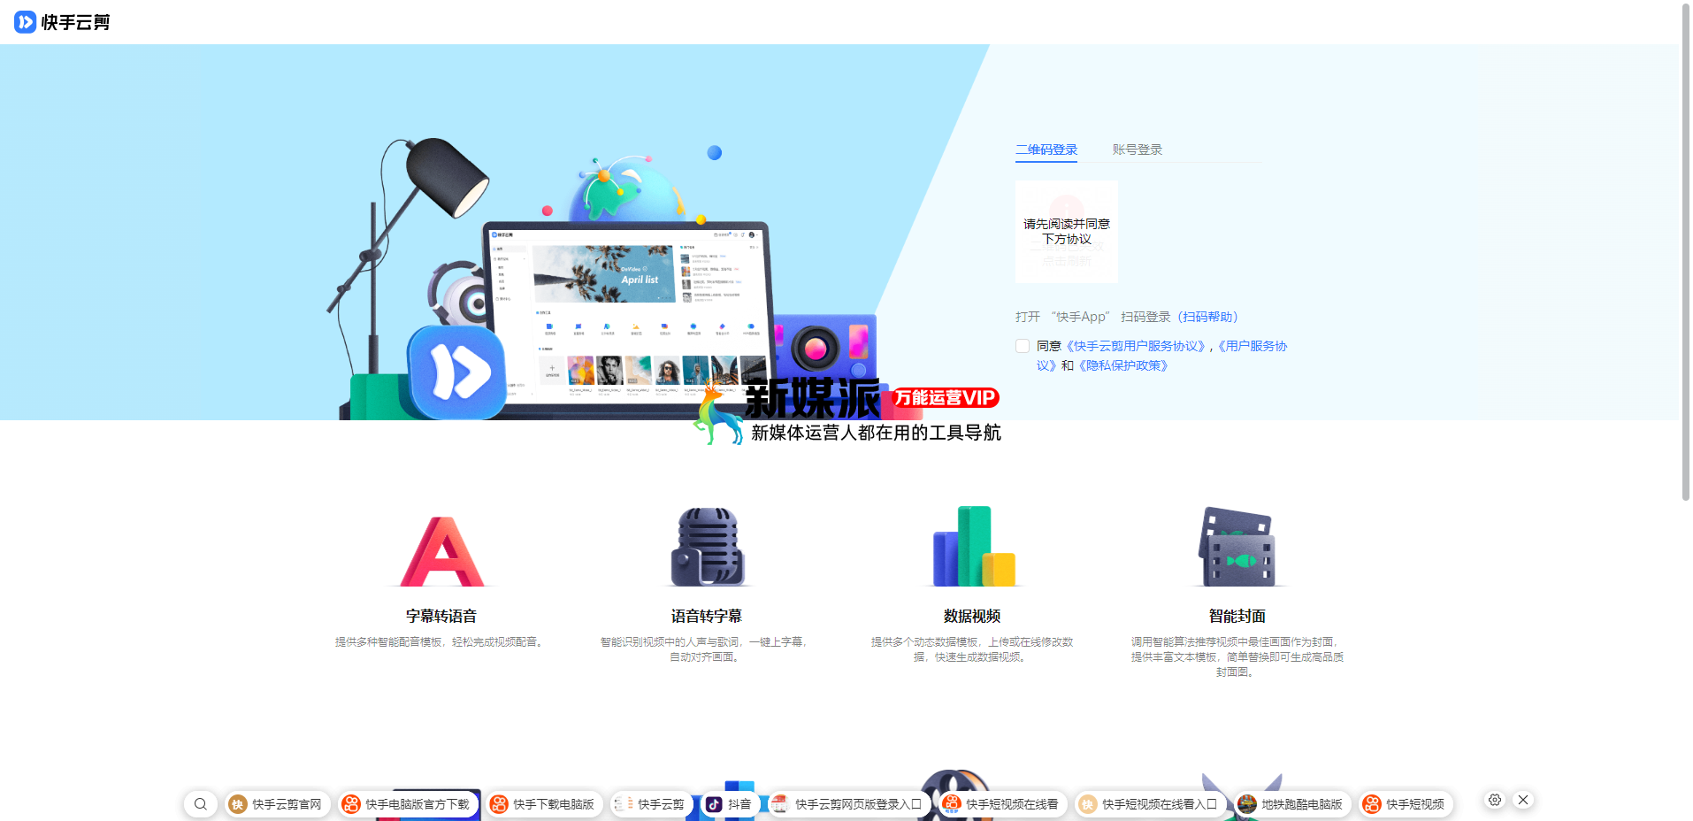The image size is (1693, 821).
Task: Open 快手云剪官网 suggestion chip
Action: pyautogui.click(x=277, y=804)
